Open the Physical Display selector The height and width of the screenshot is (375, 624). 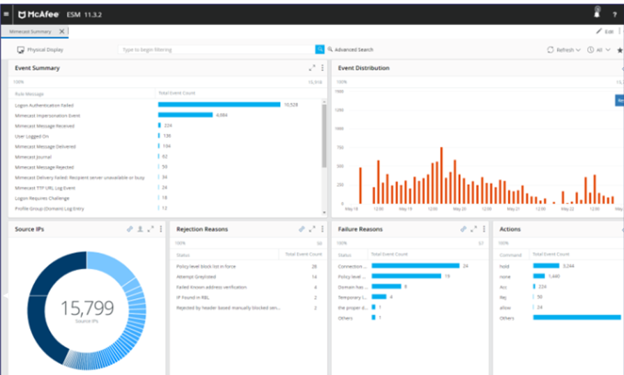click(x=40, y=50)
